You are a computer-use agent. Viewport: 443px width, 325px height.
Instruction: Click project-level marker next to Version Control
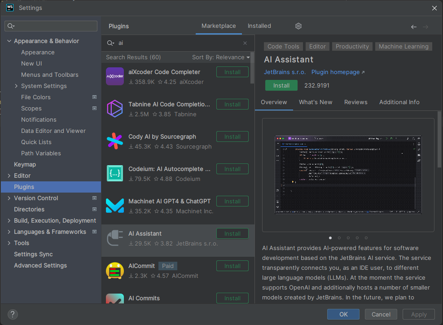(94, 198)
